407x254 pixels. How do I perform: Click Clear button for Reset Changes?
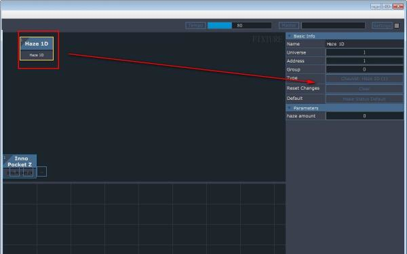tap(364, 89)
